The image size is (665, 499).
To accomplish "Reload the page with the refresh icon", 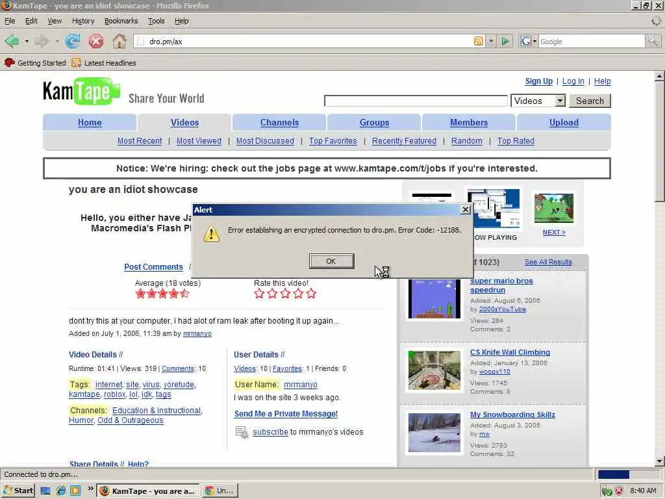I will 73,41.
